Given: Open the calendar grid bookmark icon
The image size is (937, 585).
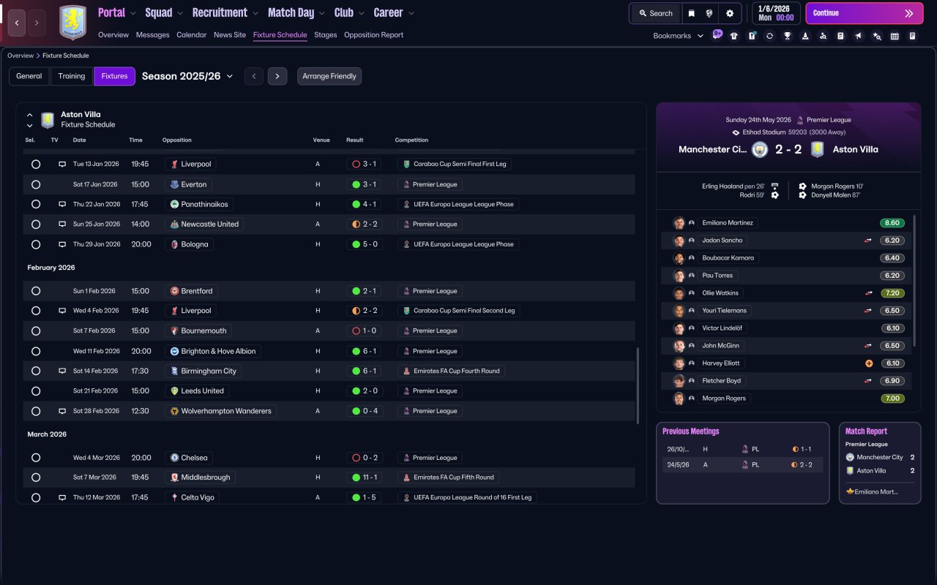Looking at the screenshot, I should pos(895,36).
